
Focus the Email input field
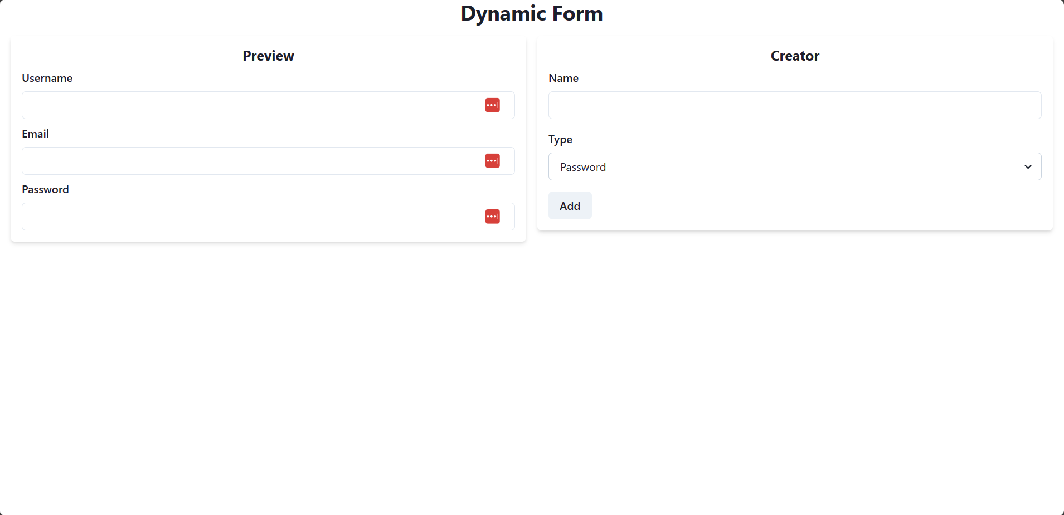(268, 161)
